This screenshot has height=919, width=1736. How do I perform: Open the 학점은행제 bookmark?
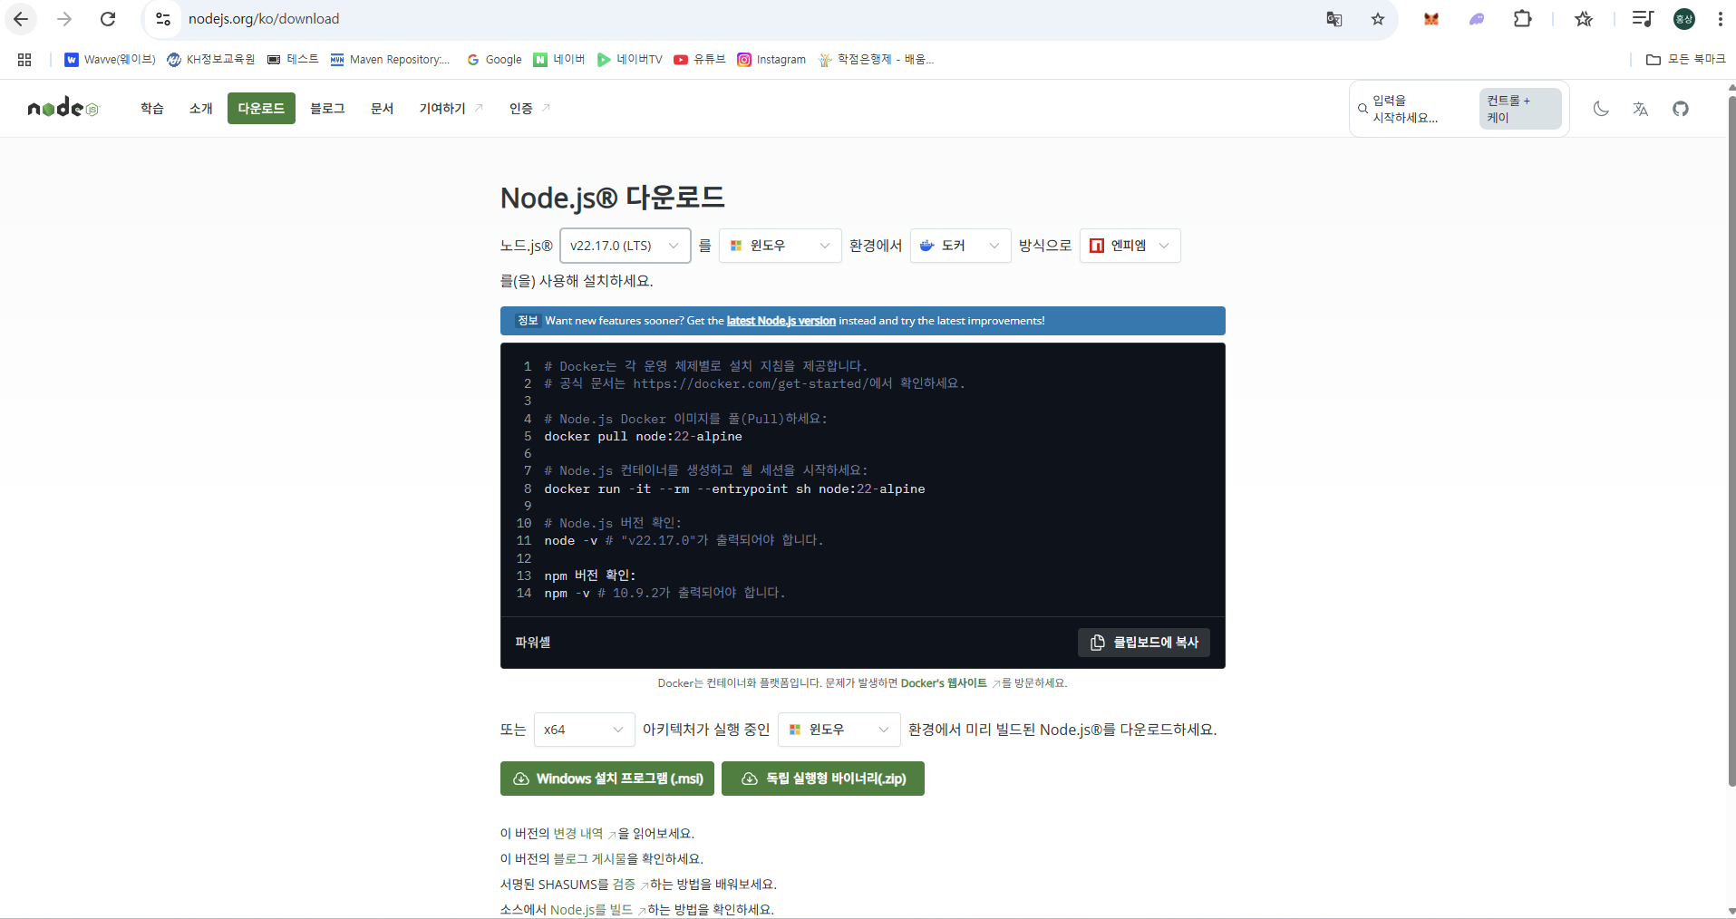coord(876,60)
